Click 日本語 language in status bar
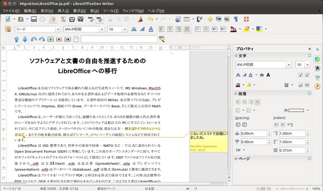The width and height of the screenshot is (323, 191). coord(149,188)
